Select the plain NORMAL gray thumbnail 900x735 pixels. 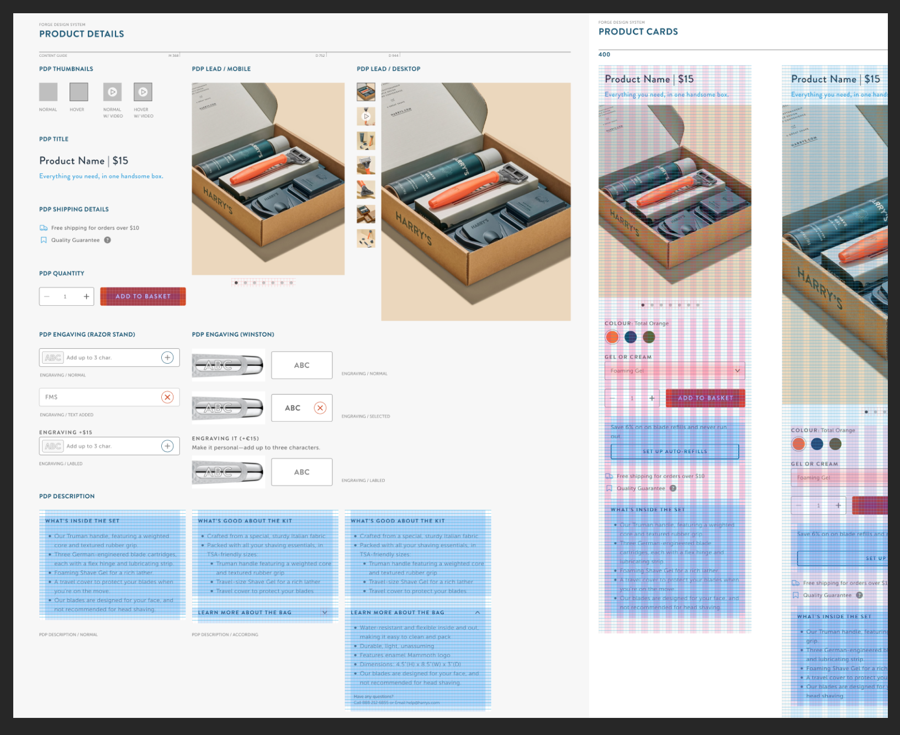pyautogui.click(x=48, y=92)
